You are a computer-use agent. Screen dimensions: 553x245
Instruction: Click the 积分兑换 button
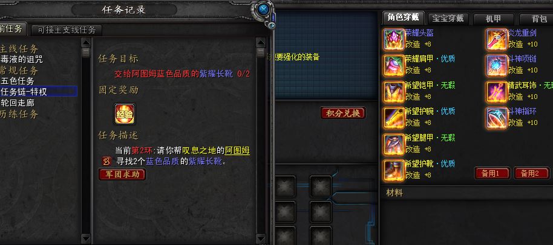click(343, 113)
